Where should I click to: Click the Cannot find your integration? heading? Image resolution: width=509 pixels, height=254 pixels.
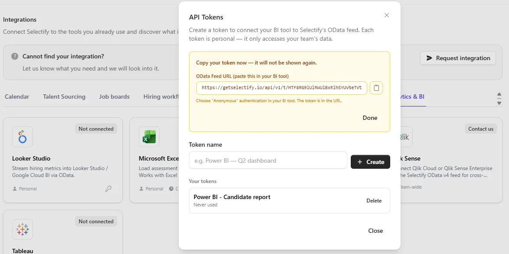coord(63,56)
